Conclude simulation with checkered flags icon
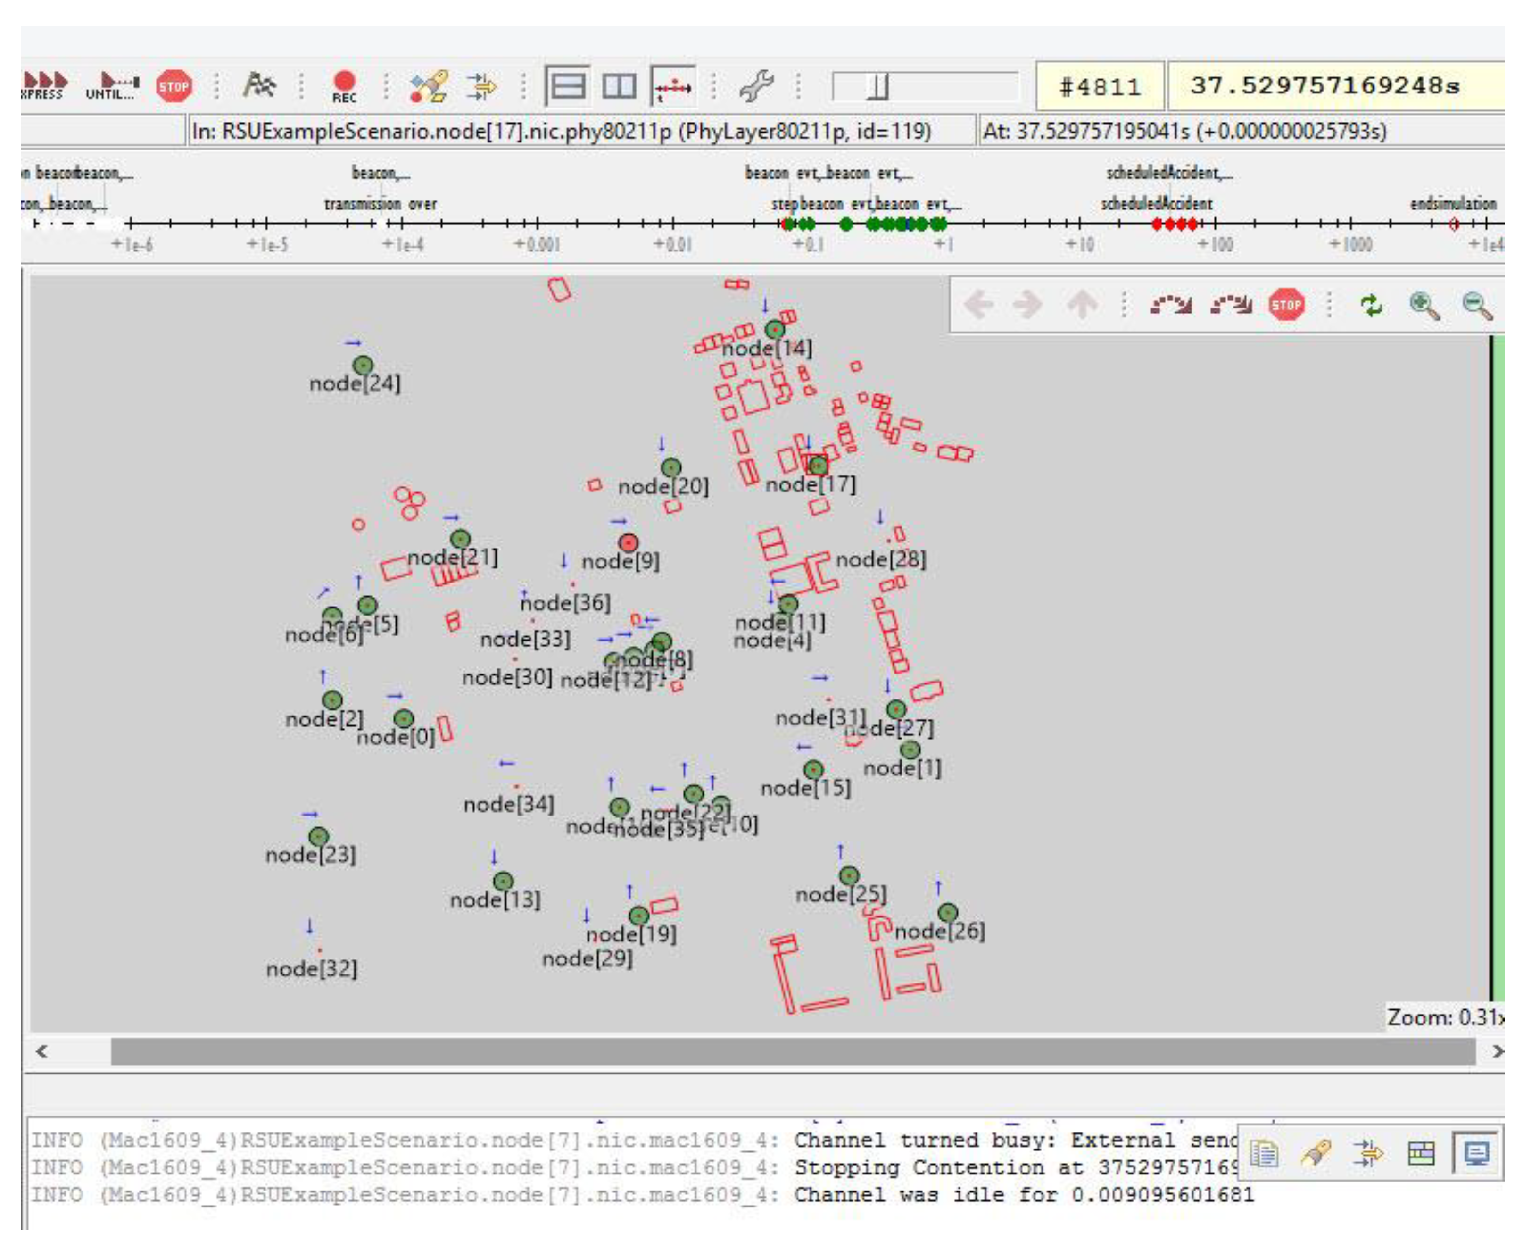This screenshot has width=1523, height=1249. (x=259, y=85)
